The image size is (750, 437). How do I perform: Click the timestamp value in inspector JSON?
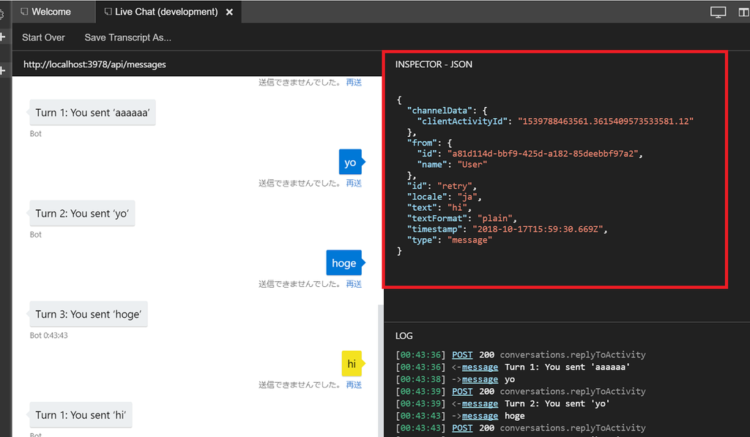[538, 230]
